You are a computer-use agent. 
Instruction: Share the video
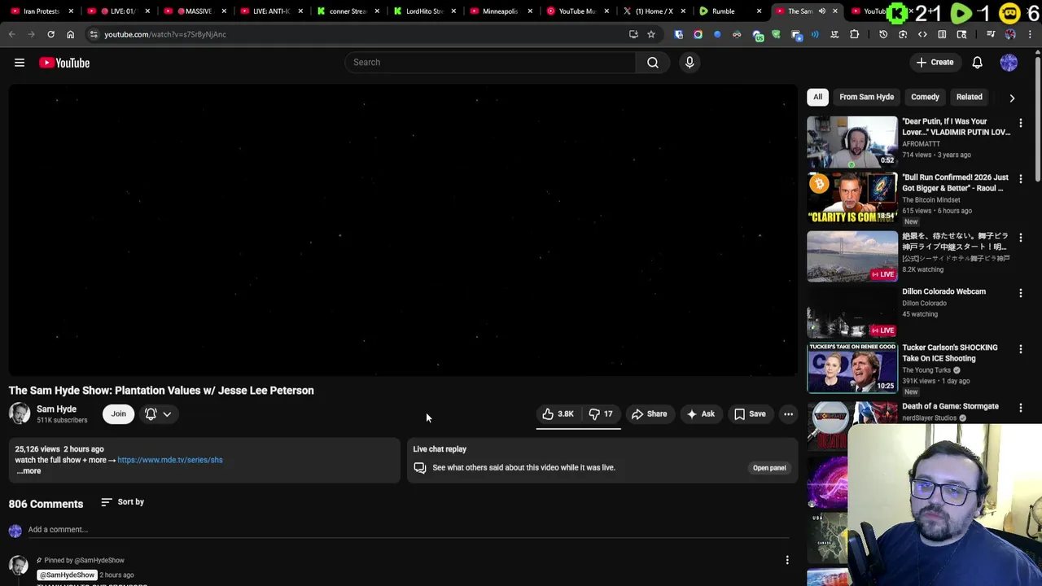[x=649, y=414]
